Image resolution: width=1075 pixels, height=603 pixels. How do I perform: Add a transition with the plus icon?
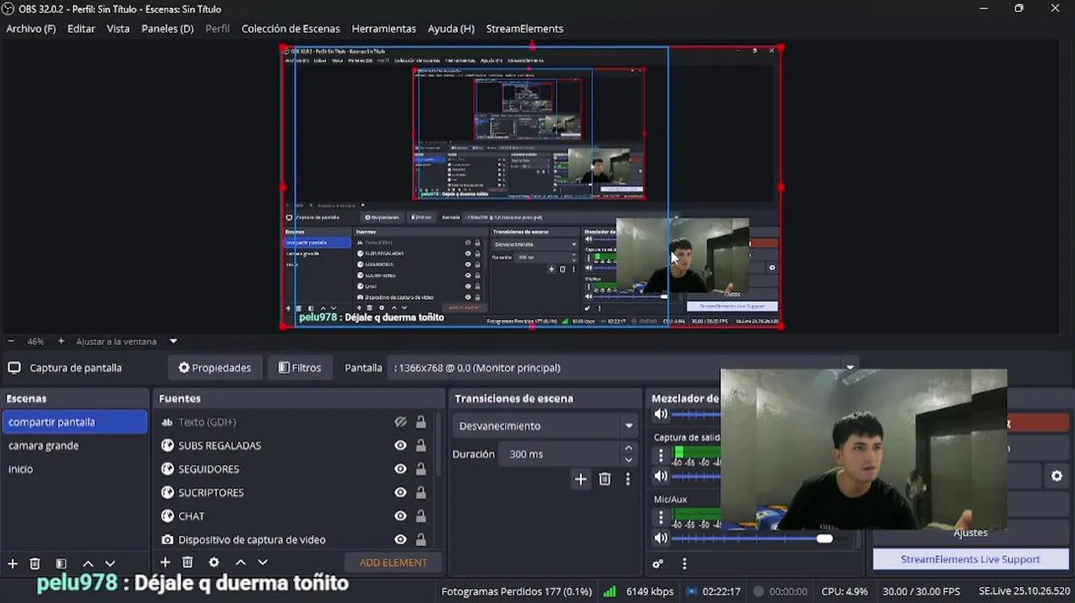click(x=580, y=479)
